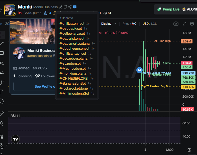
Task: Click the Top 70 Holders Avg Buy line label
Action: (156, 86)
